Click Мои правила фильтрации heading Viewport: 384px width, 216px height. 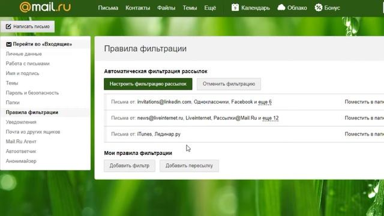(x=138, y=153)
